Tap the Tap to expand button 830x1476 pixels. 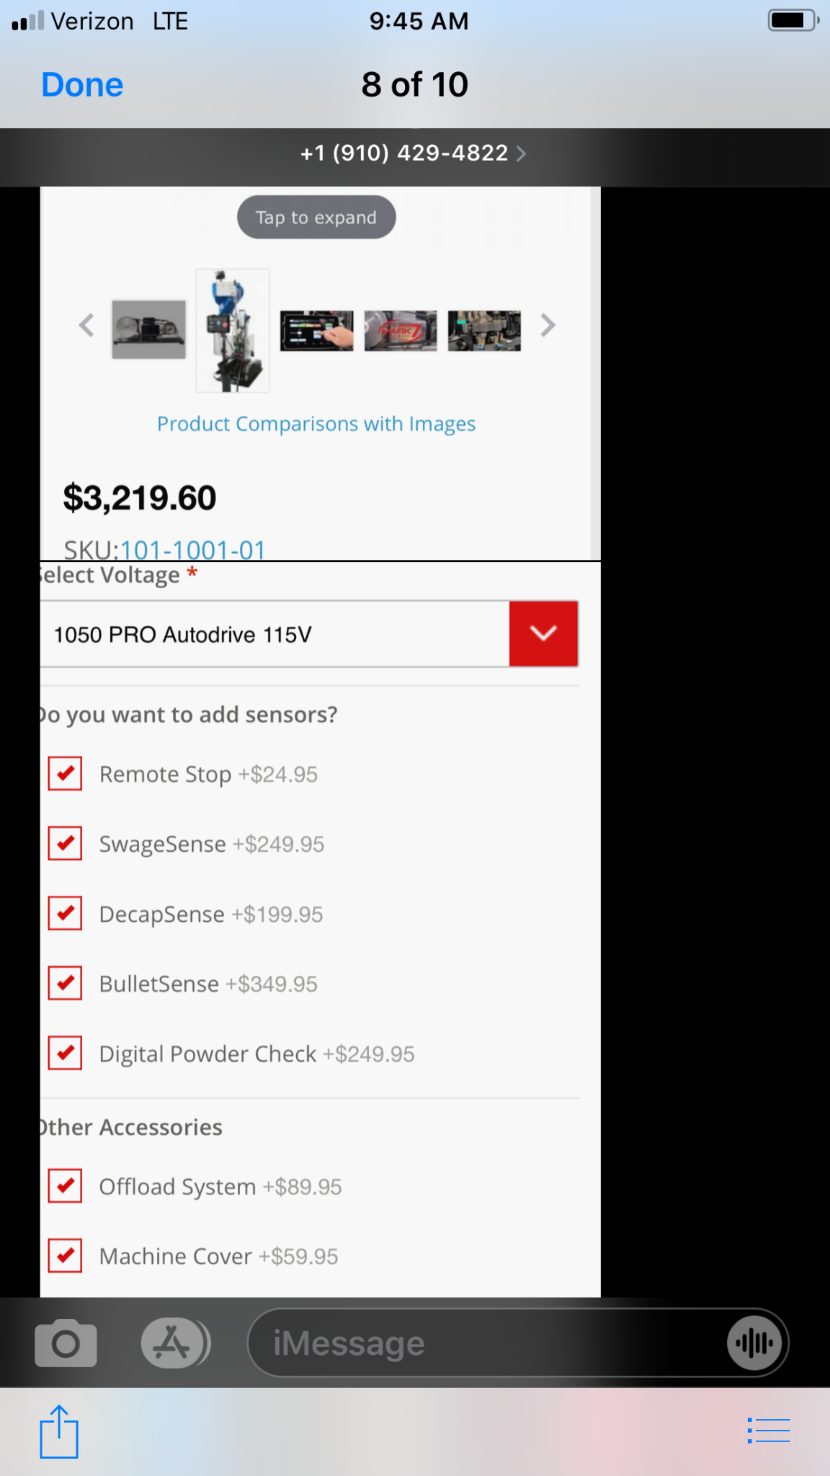[316, 218]
